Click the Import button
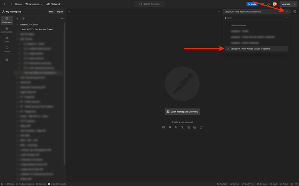299x186 pixels. pyautogui.click(x=60, y=12)
